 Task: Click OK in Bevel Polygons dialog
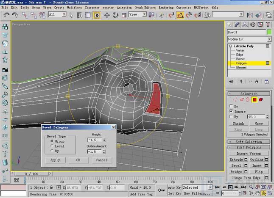[78, 160]
